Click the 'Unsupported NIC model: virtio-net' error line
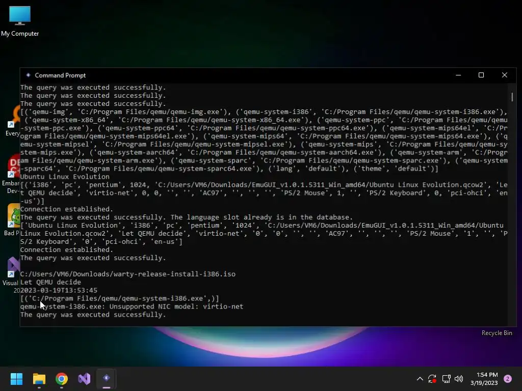The image size is (522, 391). coord(132,306)
